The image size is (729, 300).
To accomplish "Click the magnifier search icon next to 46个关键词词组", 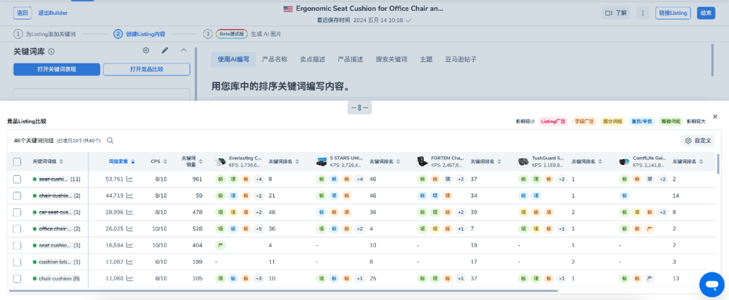I will click(x=111, y=140).
